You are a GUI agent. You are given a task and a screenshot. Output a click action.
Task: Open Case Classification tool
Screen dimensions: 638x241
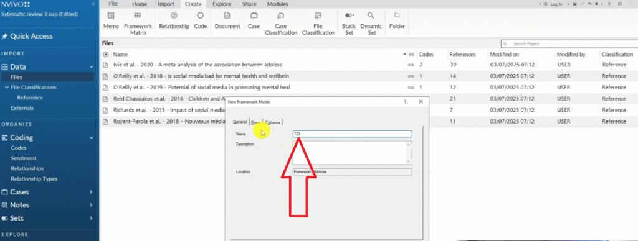coord(281,24)
